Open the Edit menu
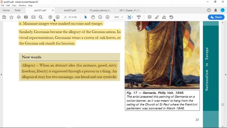Image resolution: width=227 pixels, height=128 pixels. click(x=8, y=6)
